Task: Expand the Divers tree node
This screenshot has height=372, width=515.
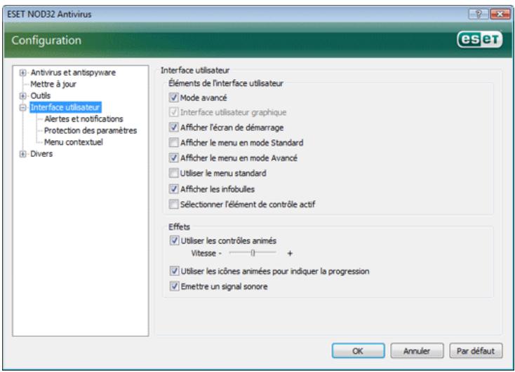Action: [x=22, y=154]
